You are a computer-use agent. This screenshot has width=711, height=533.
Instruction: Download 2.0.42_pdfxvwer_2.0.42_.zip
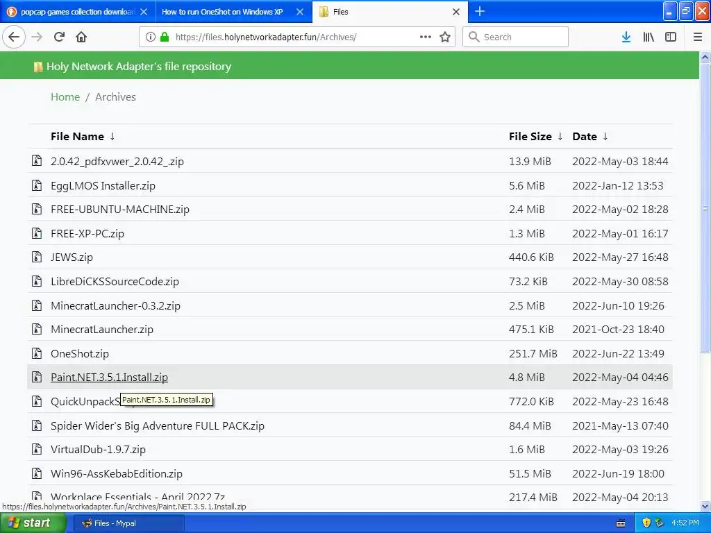point(117,161)
